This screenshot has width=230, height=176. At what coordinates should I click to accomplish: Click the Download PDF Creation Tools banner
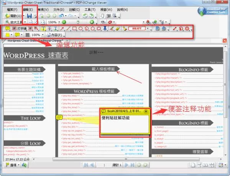[x=212, y=11]
